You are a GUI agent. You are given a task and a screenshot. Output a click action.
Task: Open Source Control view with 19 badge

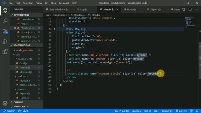[x=5, y=31]
